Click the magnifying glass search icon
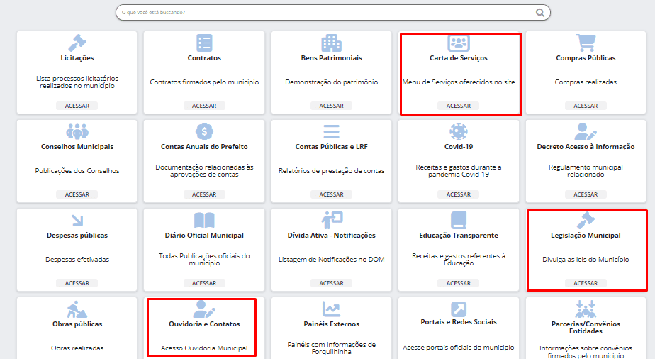Screen dimensions: 655x359 (540, 13)
